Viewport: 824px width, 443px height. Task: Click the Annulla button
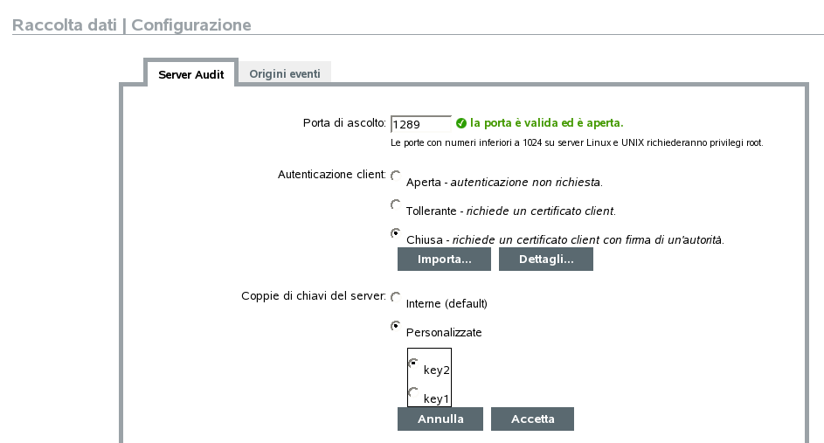(x=440, y=419)
